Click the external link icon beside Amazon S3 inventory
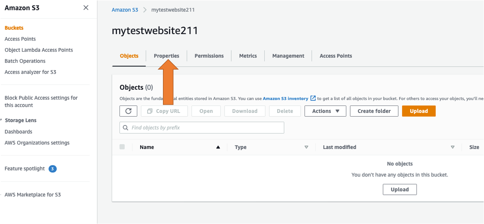The width and height of the screenshot is (484, 224). [x=313, y=98]
